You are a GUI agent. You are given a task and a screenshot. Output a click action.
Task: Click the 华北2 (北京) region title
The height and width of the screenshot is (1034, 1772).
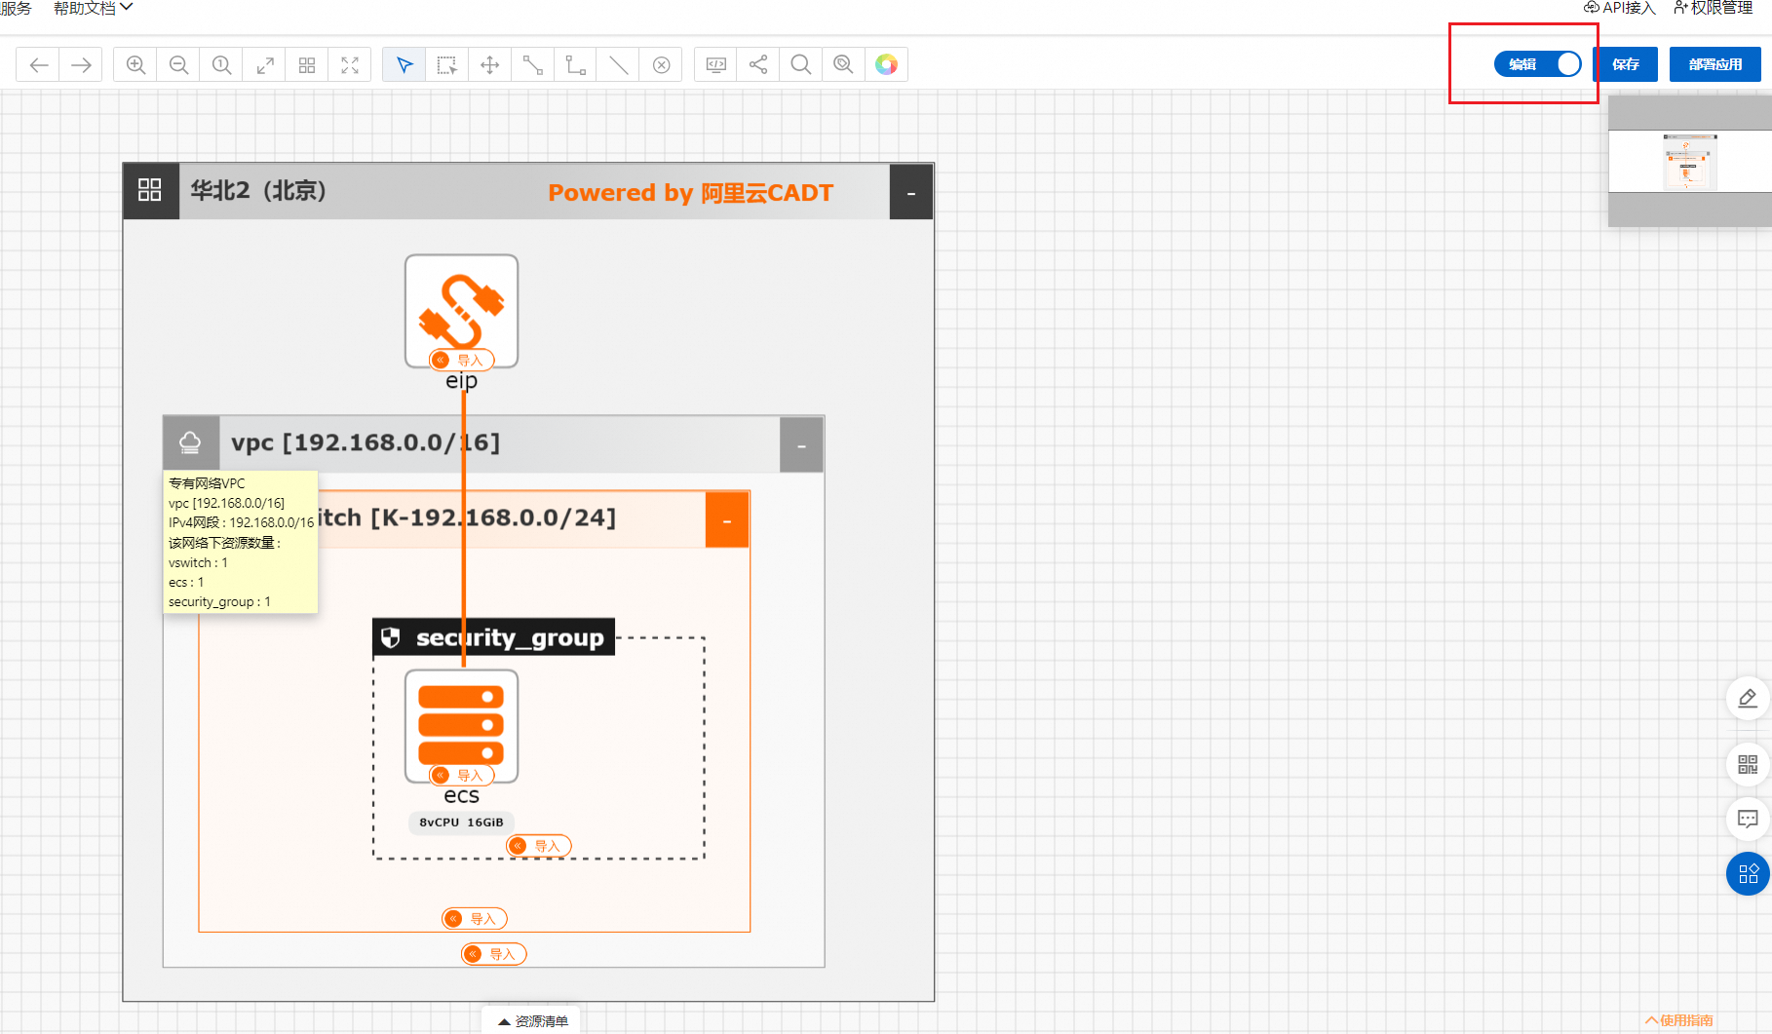(258, 191)
